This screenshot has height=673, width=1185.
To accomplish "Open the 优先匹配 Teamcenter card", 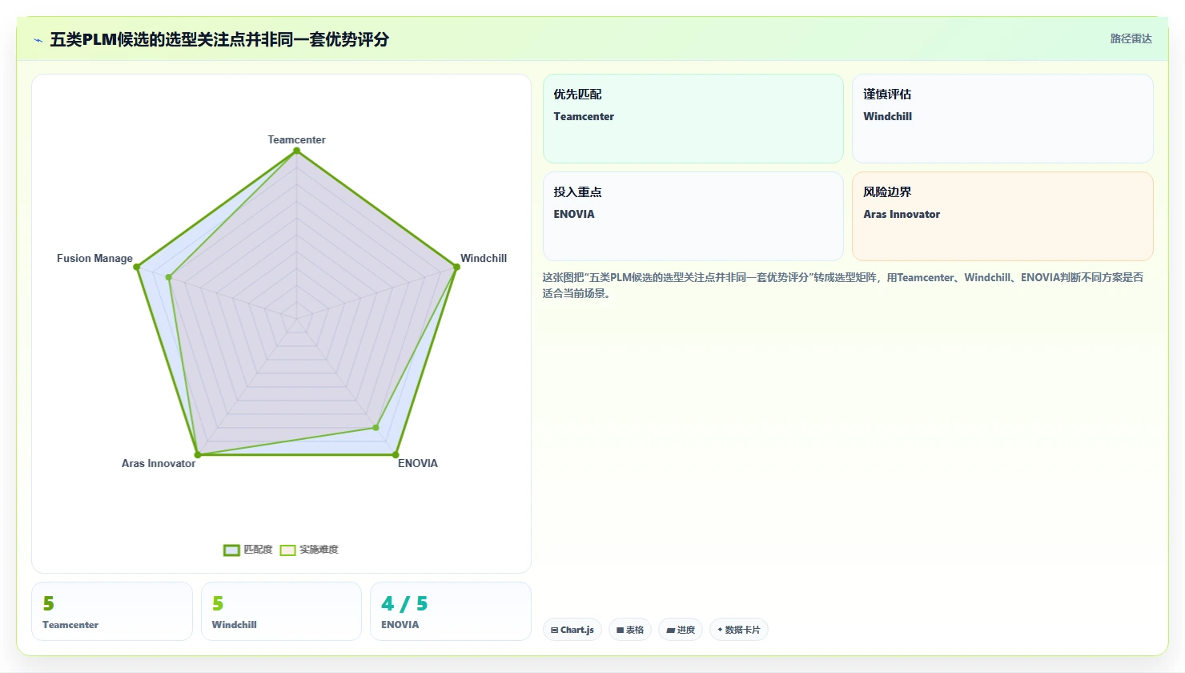I will pos(693,119).
